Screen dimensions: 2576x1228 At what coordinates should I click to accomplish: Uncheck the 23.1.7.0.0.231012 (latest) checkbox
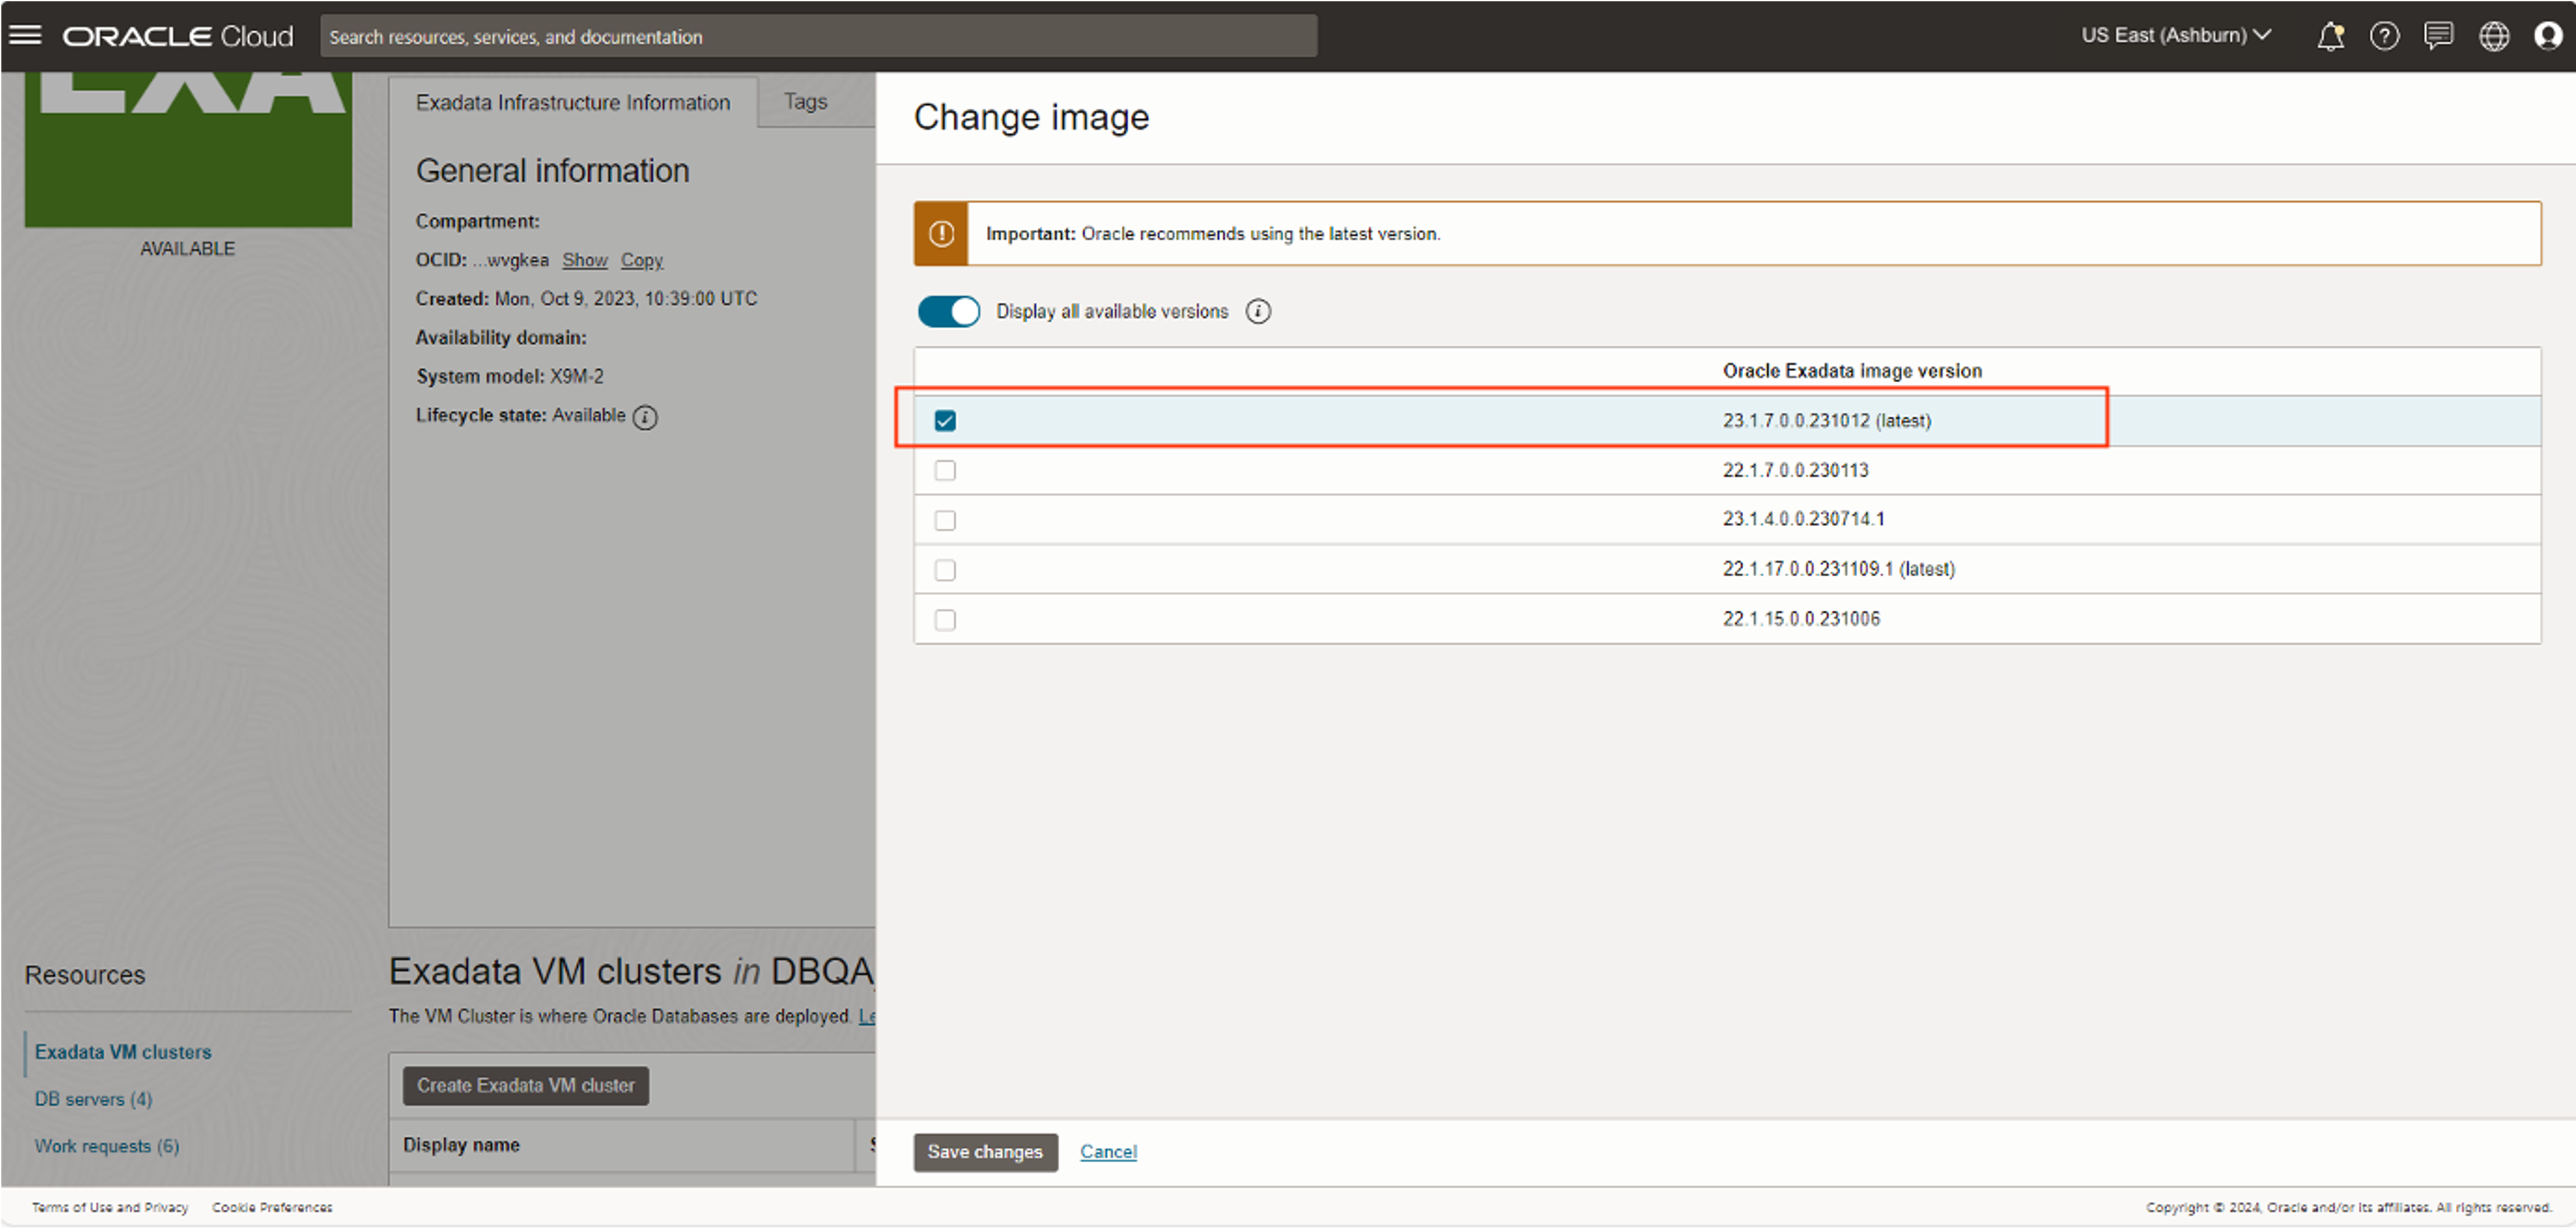[945, 421]
